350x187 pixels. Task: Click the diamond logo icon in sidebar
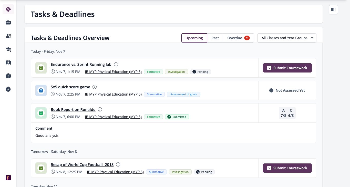[8, 9]
